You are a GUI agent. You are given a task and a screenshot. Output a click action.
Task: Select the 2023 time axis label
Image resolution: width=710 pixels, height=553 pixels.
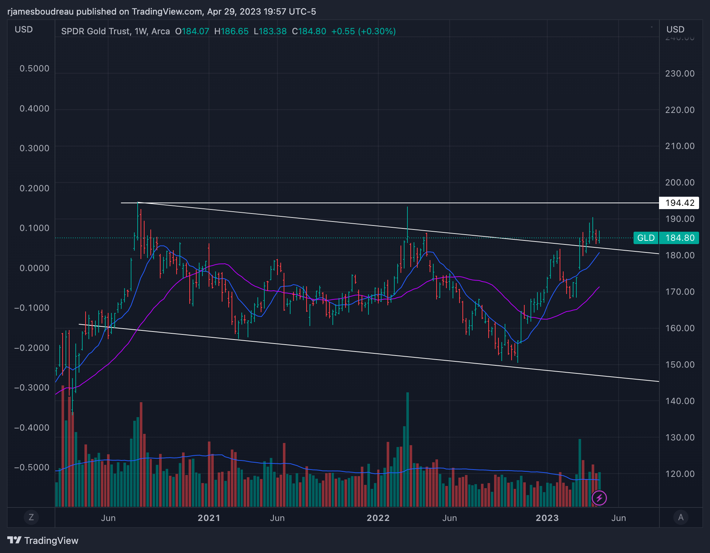pyautogui.click(x=547, y=518)
